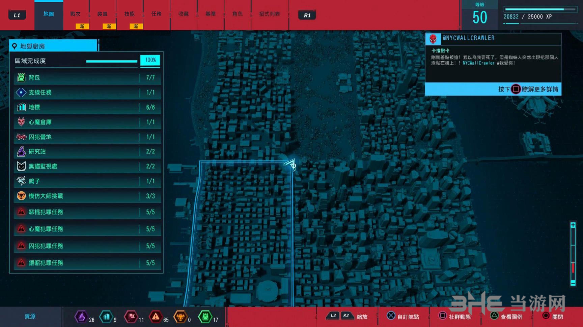
Task: Click the map cursor marker on the district corner
Action: (290, 165)
